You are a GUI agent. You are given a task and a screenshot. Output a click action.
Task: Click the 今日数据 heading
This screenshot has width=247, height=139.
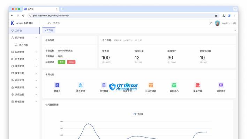(x=106, y=40)
